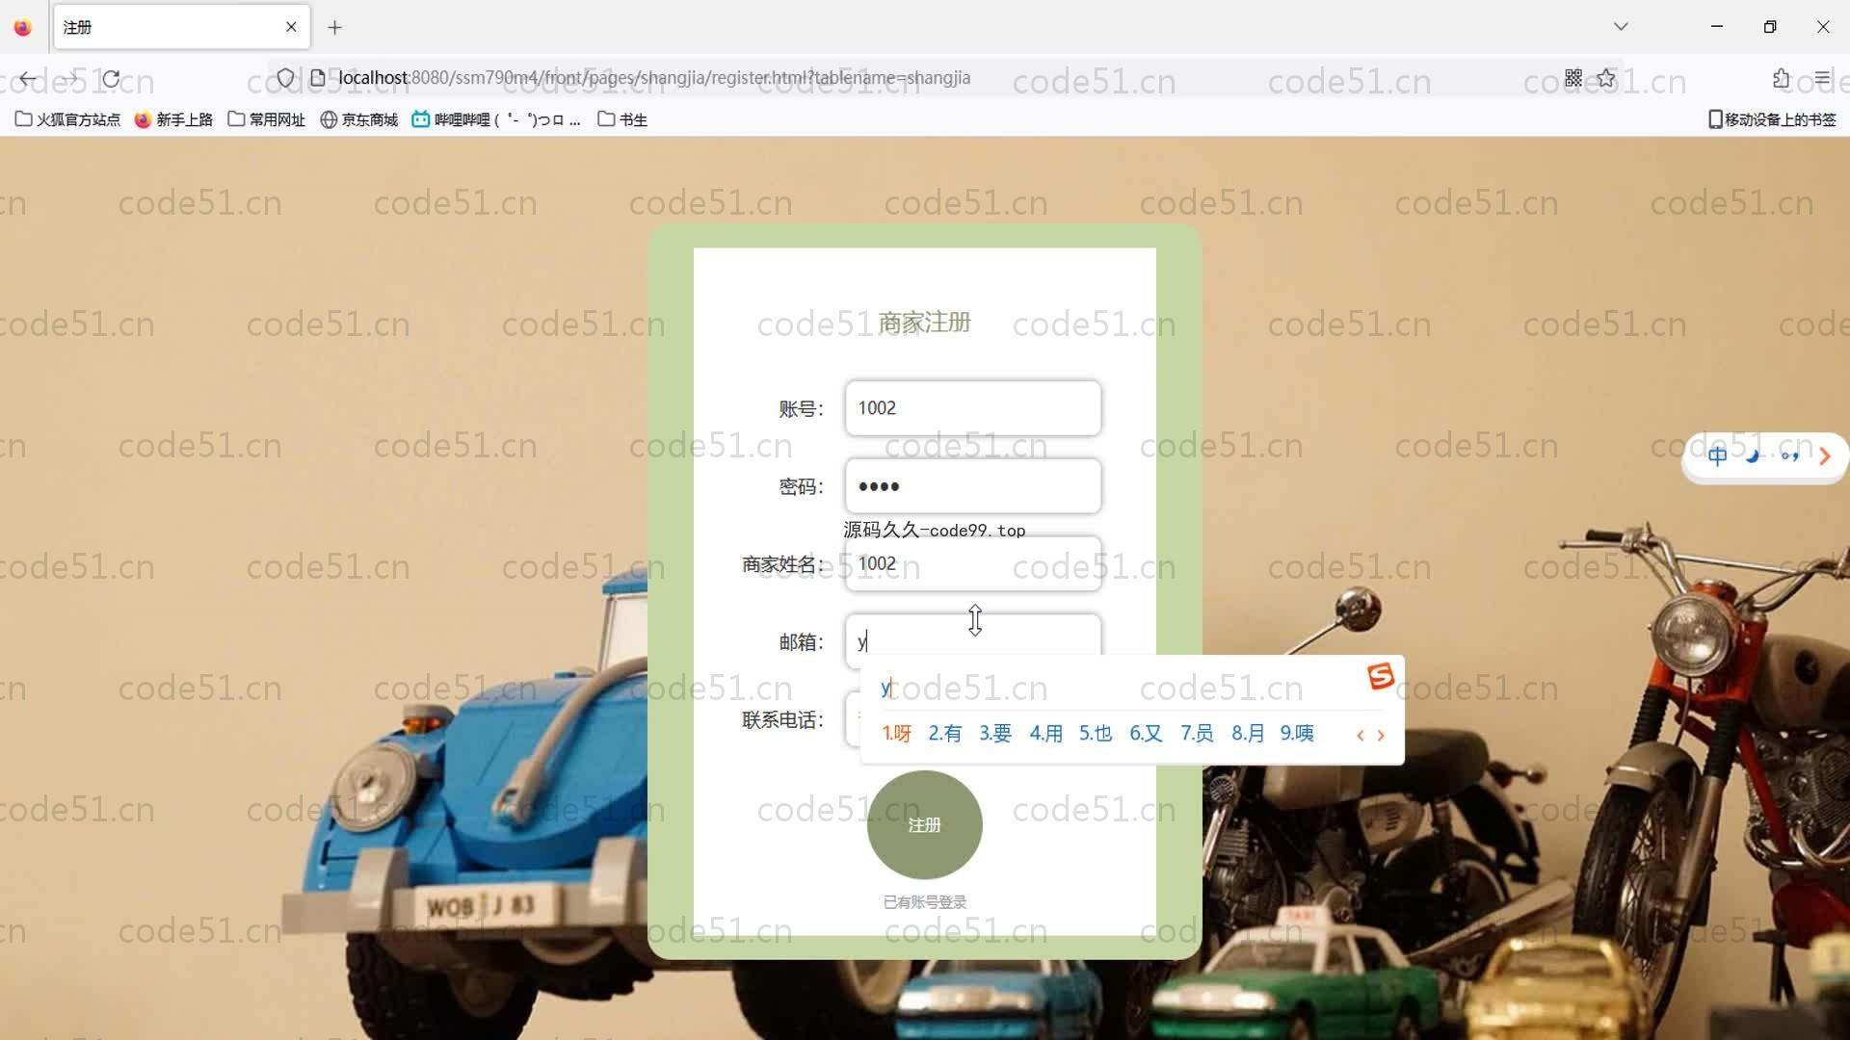Viewport: 1850px width, 1040px height.
Task: Open a new tab with plus button
Action: 334,27
